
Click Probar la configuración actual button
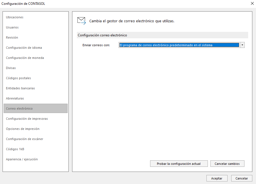coord(179,164)
